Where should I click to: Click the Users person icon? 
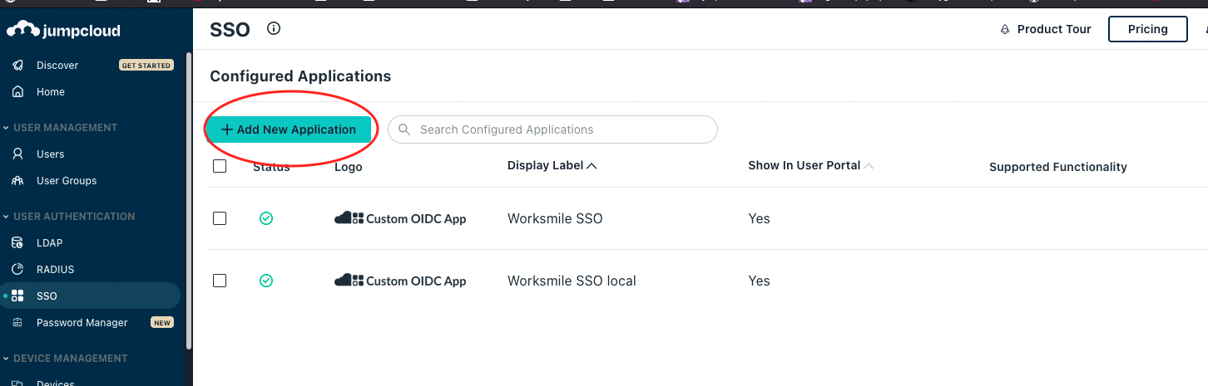click(17, 154)
